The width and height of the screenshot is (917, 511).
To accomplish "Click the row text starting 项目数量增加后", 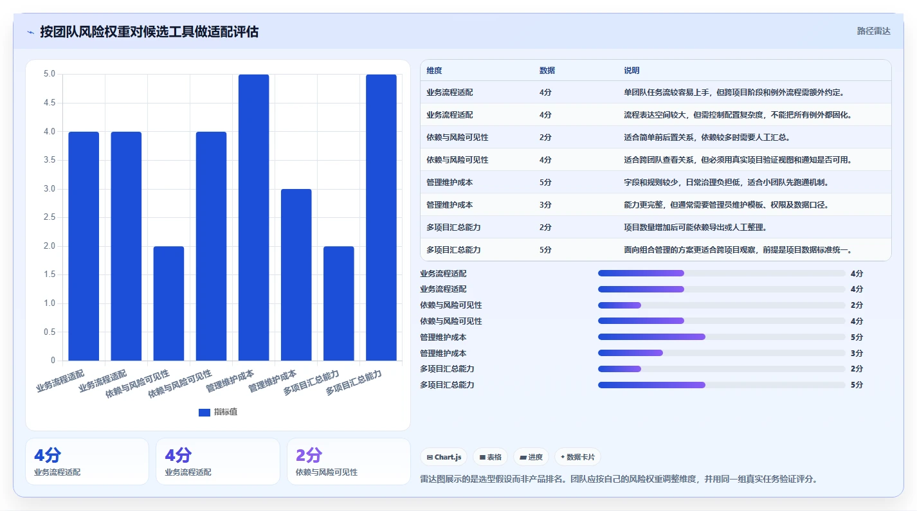I will pos(695,228).
